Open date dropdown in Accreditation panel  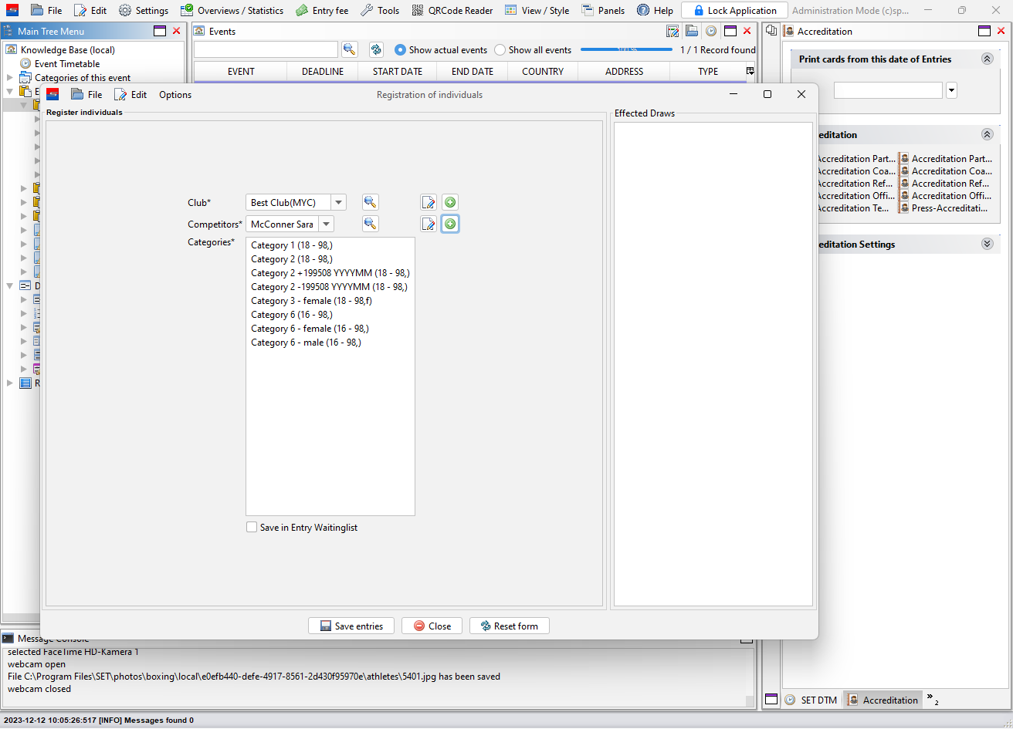click(951, 90)
